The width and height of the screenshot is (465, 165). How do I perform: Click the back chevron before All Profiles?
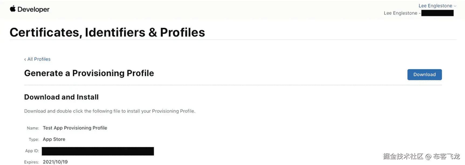pos(25,59)
